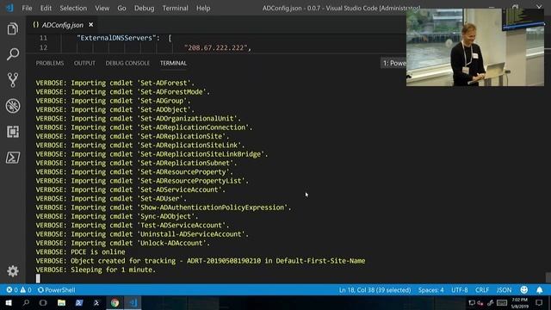Open the Search view in activity bar
This screenshot has width=551, height=310.
pyautogui.click(x=13, y=54)
